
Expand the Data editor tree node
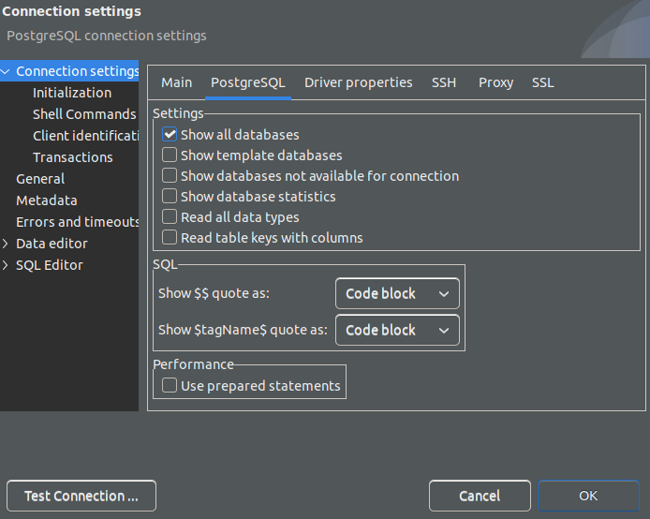click(7, 244)
